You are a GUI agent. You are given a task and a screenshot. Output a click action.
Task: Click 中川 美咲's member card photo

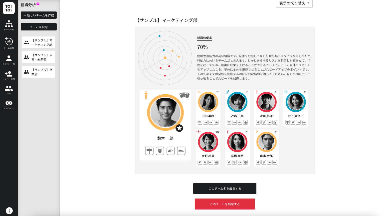pos(208,102)
